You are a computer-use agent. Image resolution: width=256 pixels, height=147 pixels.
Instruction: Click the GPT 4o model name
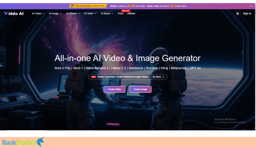195,68
